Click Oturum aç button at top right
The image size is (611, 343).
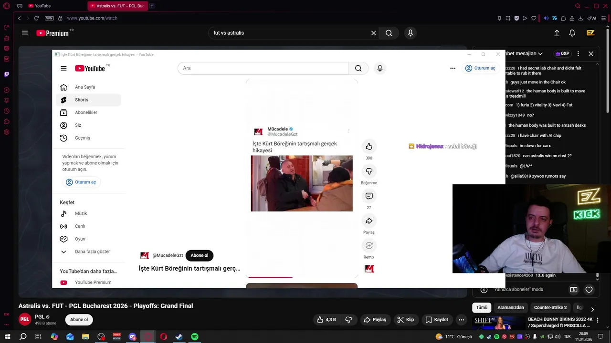[x=480, y=68]
